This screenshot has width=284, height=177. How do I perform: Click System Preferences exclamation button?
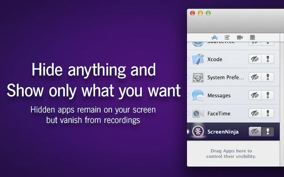268,77
